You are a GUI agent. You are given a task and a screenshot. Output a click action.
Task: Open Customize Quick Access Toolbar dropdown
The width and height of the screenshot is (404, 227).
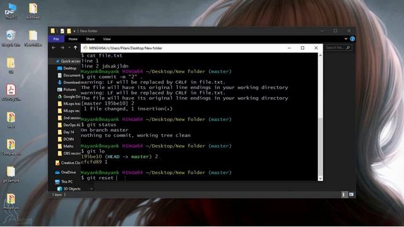tap(74, 31)
